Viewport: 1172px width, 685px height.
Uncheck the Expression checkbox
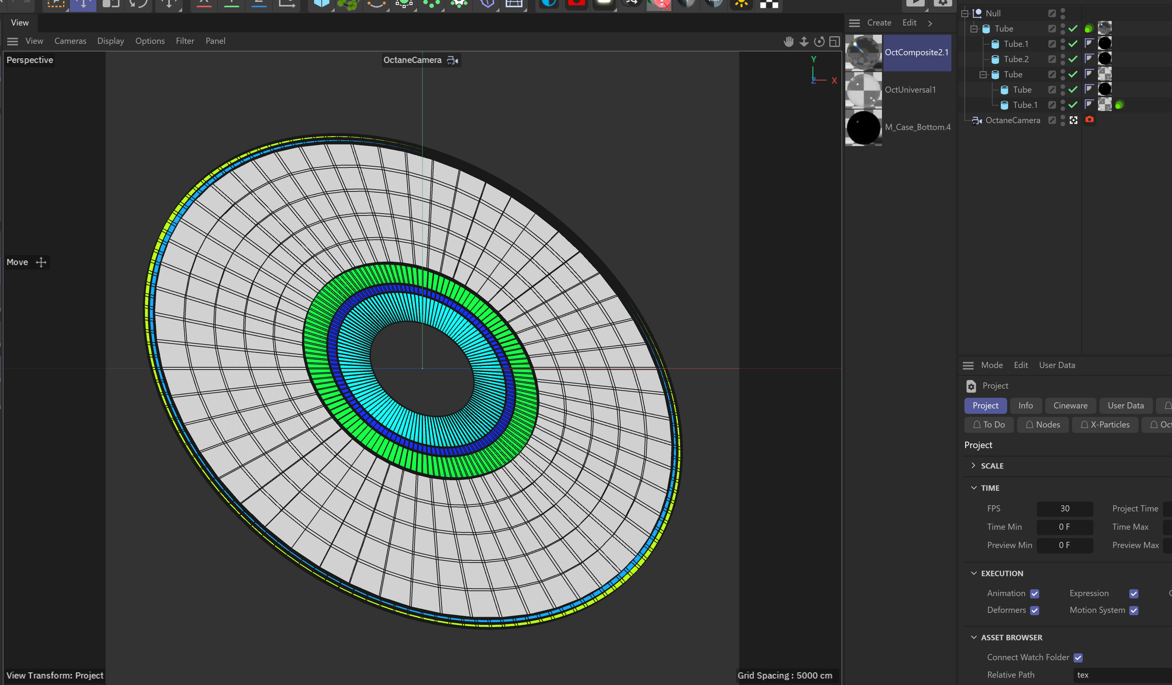pyautogui.click(x=1133, y=593)
